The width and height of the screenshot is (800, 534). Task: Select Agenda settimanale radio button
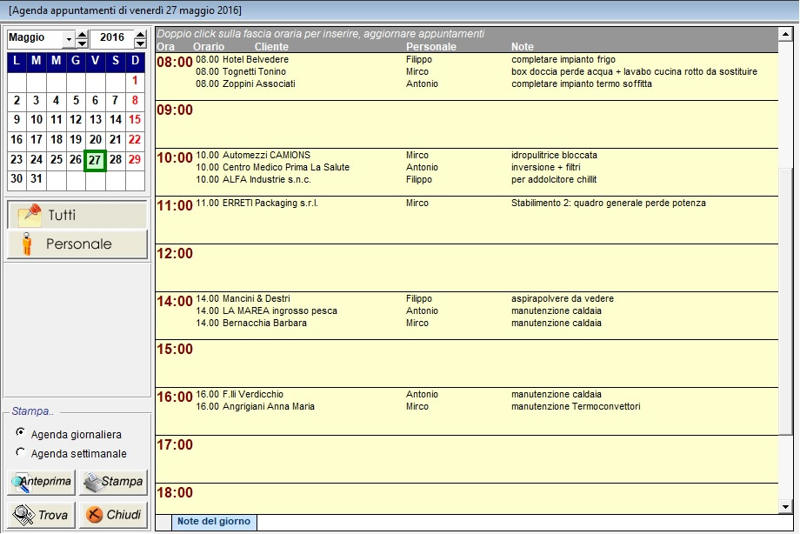[x=20, y=451]
